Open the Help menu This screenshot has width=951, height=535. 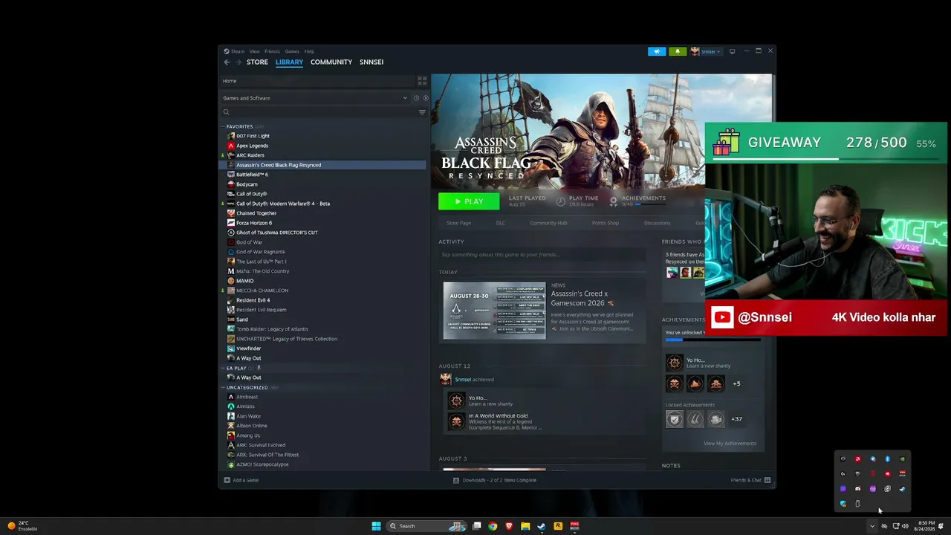(309, 51)
